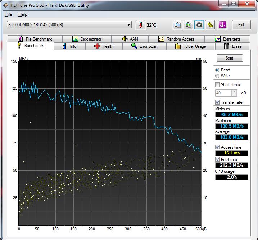The height and width of the screenshot is (240, 258).
Task: Save screenshot with the camera icon
Action: tap(199, 25)
